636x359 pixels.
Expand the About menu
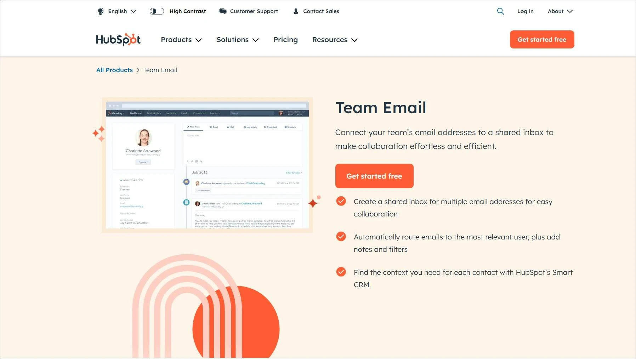[x=560, y=11]
